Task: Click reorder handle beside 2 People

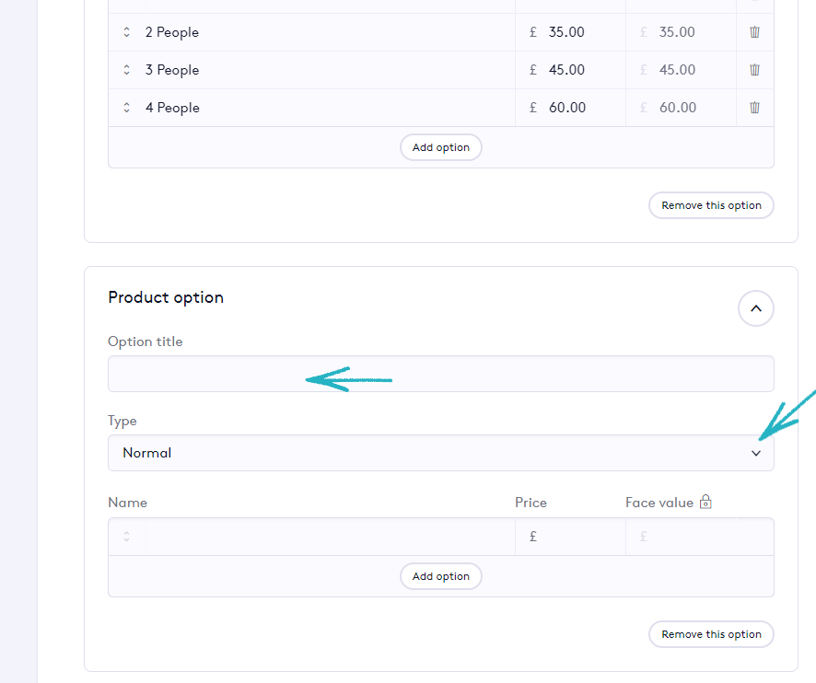Action: (126, 32)
